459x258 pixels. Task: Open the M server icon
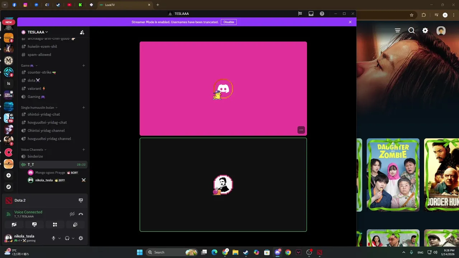(9, 61)
